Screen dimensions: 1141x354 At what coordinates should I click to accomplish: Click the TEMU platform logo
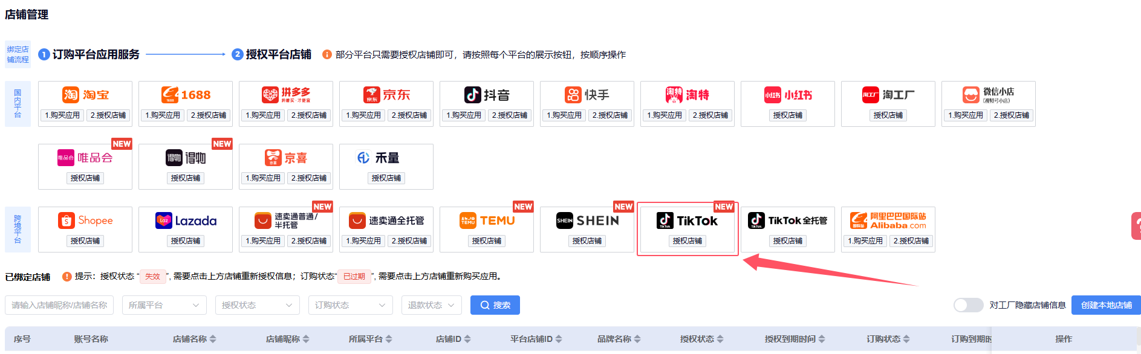click(x=487, y=220)
